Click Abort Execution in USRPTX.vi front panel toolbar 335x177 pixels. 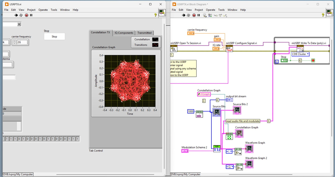point(26,15)
